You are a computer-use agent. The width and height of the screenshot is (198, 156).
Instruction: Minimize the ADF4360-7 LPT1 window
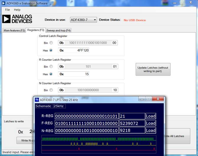coord(142,99)
